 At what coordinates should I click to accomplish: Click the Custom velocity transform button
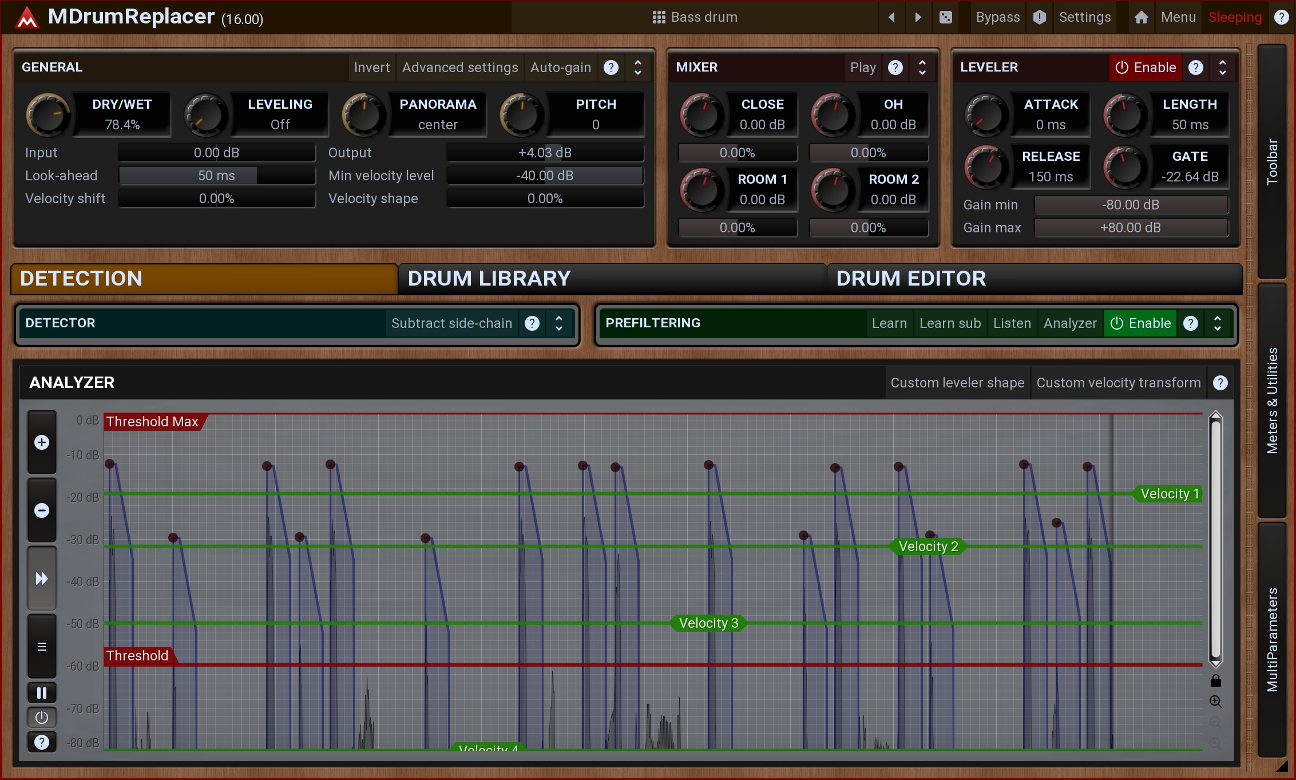[x=1118, y=383]
